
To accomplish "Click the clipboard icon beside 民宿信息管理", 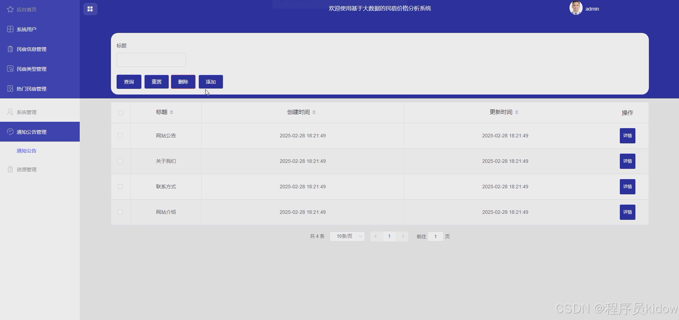I will pyautogui.click(x=10, y=49).
